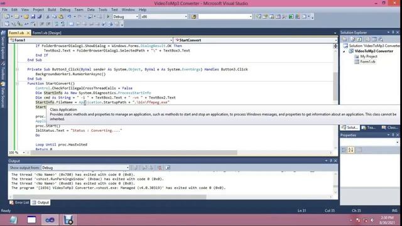Open the Server Explorer side tab
Image resolution: width=402 pixels, height=226 pixels.
(x=3, y=45)
